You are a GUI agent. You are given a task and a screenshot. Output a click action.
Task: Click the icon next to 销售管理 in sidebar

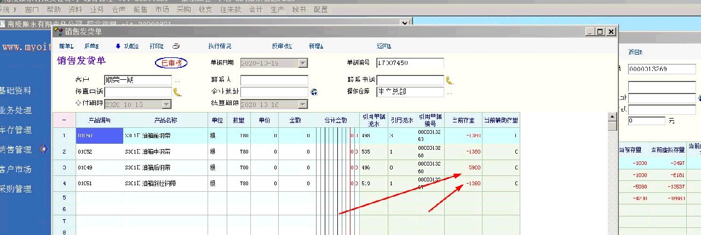(44, 149)
